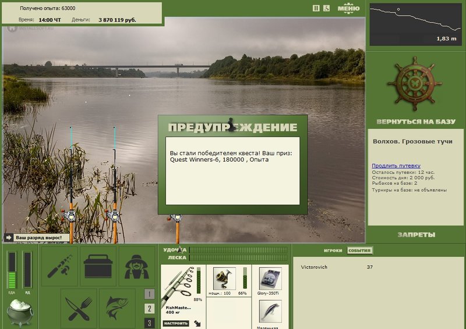Click the Продлить путевку link

(396, 166)
